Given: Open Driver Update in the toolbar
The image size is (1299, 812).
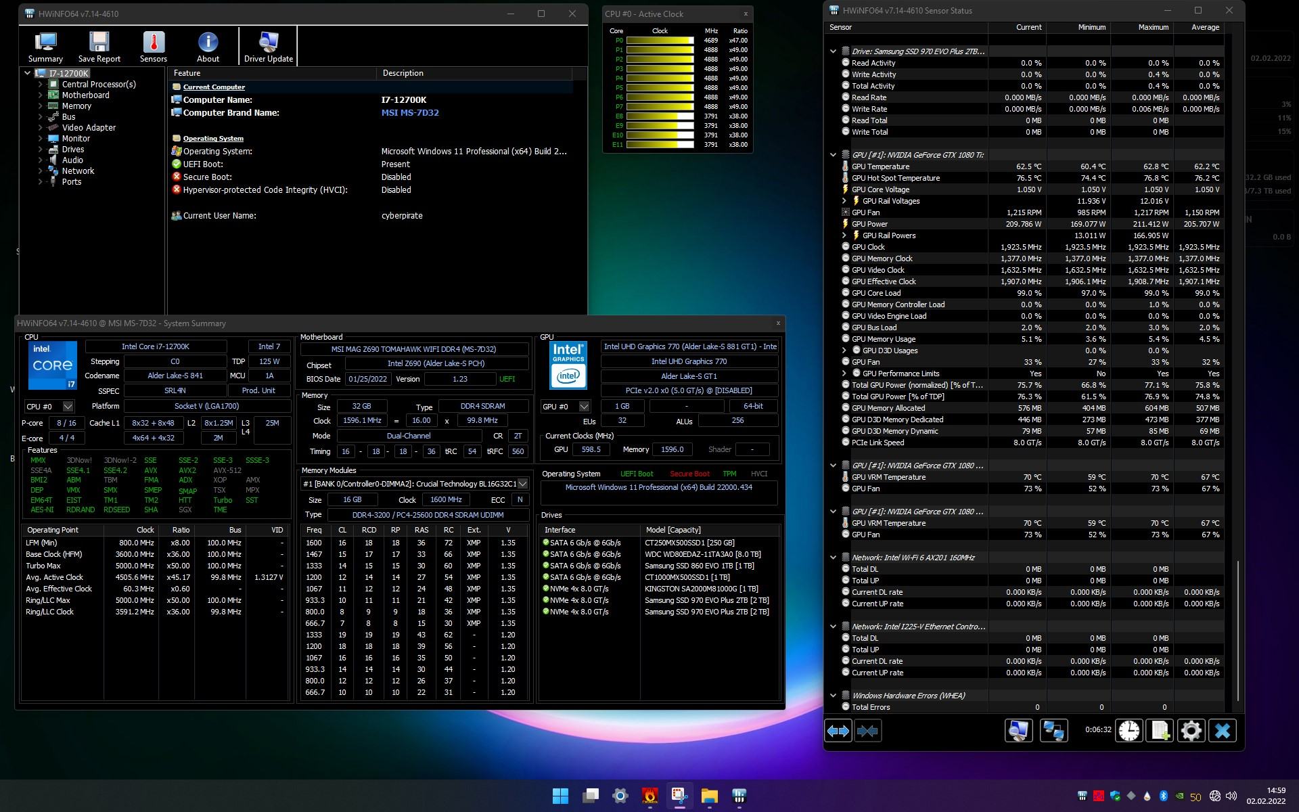Looking at the screenshot, I should pos(269,47).
